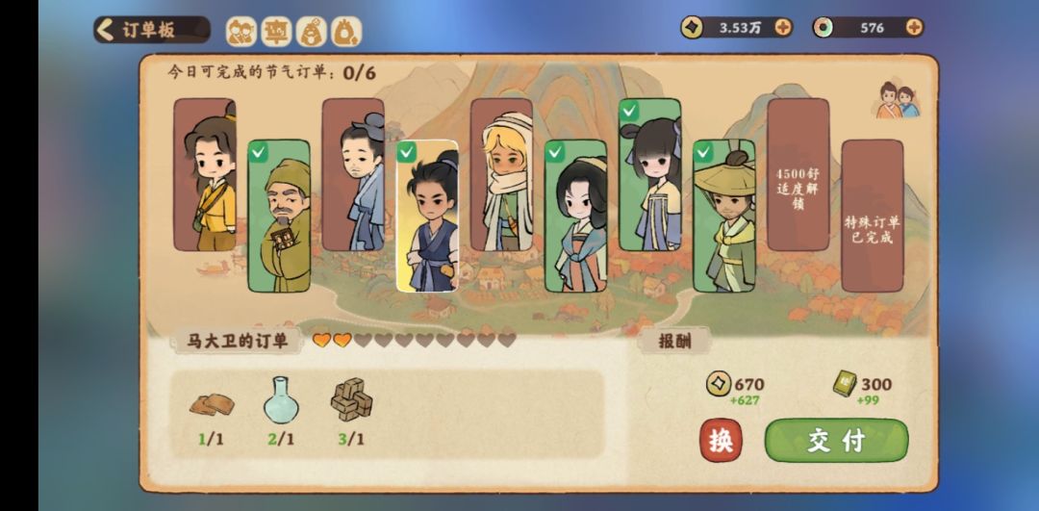Click the green 交付 deliver button

coord(836,440)
